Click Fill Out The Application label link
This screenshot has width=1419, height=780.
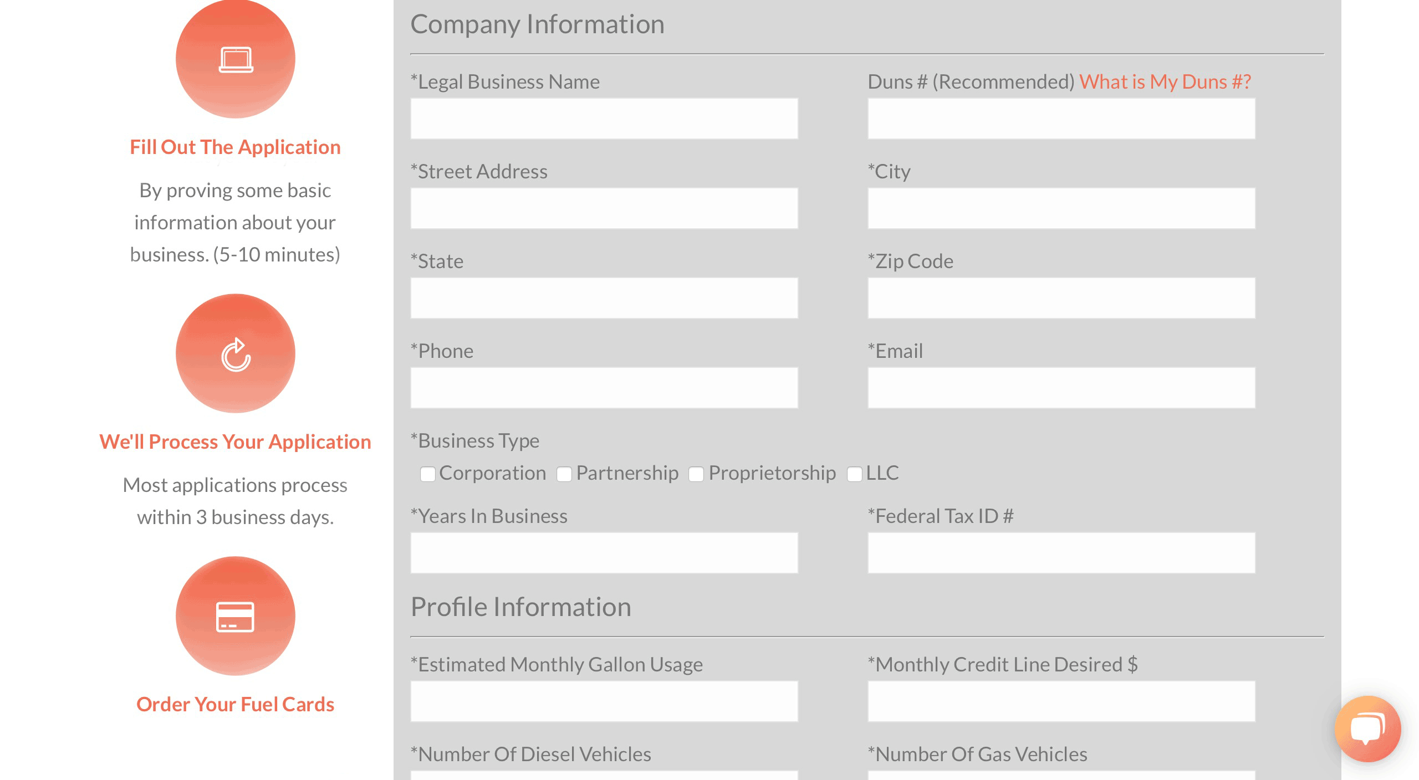(x=236, y=146)
